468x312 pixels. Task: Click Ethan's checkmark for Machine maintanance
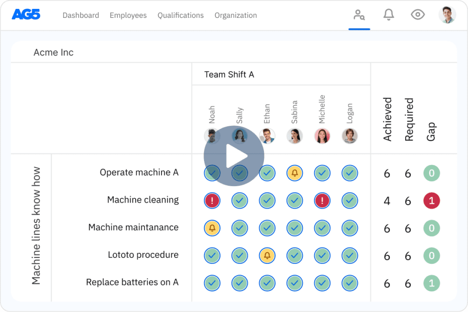(267, 228)
